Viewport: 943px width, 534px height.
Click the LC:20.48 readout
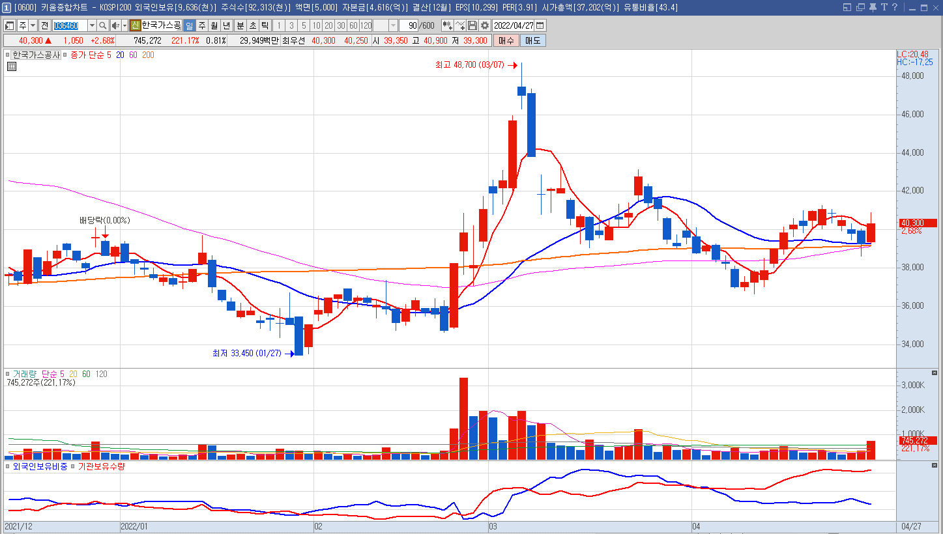[912, 54]
